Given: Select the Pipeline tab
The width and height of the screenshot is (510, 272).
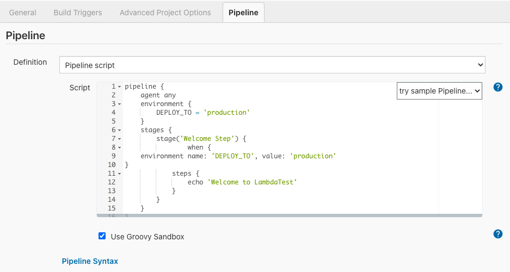Looking at the screenshot, I should click(243, 13).
